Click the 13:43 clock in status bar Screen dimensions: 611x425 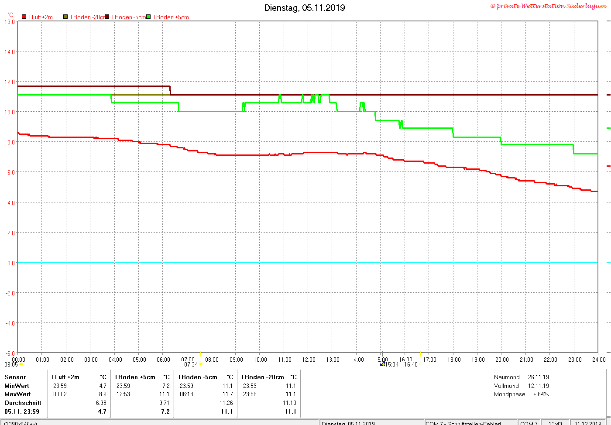[555, 423]
